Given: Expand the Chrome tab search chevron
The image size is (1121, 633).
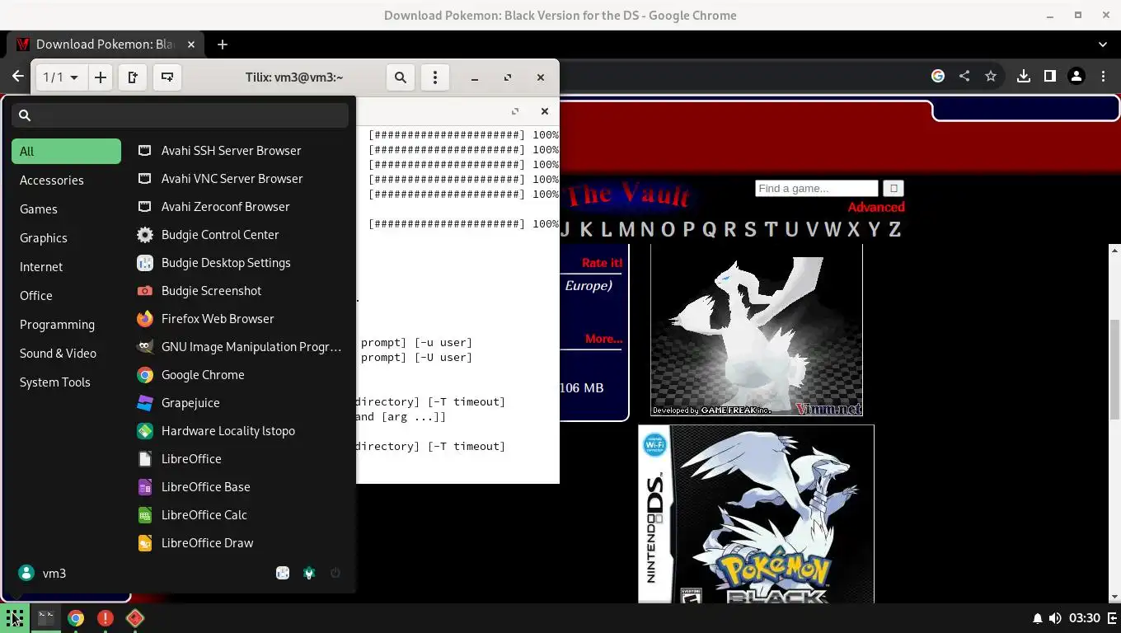Looking at the screenshot, I should coord(1103,45).
